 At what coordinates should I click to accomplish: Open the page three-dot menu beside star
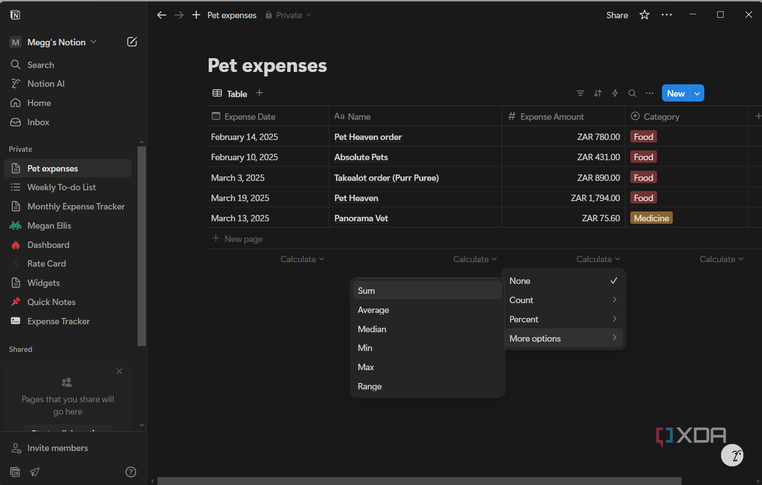coord(667,15)
